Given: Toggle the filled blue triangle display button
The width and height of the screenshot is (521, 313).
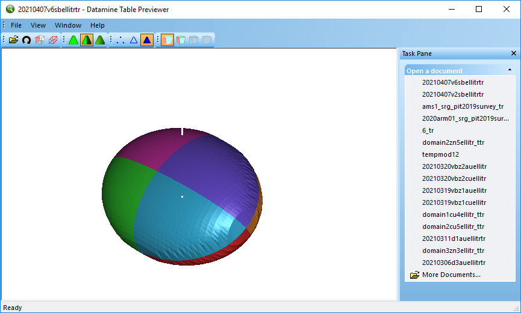Looking at the screenshot, I should [x=146, y=40].
